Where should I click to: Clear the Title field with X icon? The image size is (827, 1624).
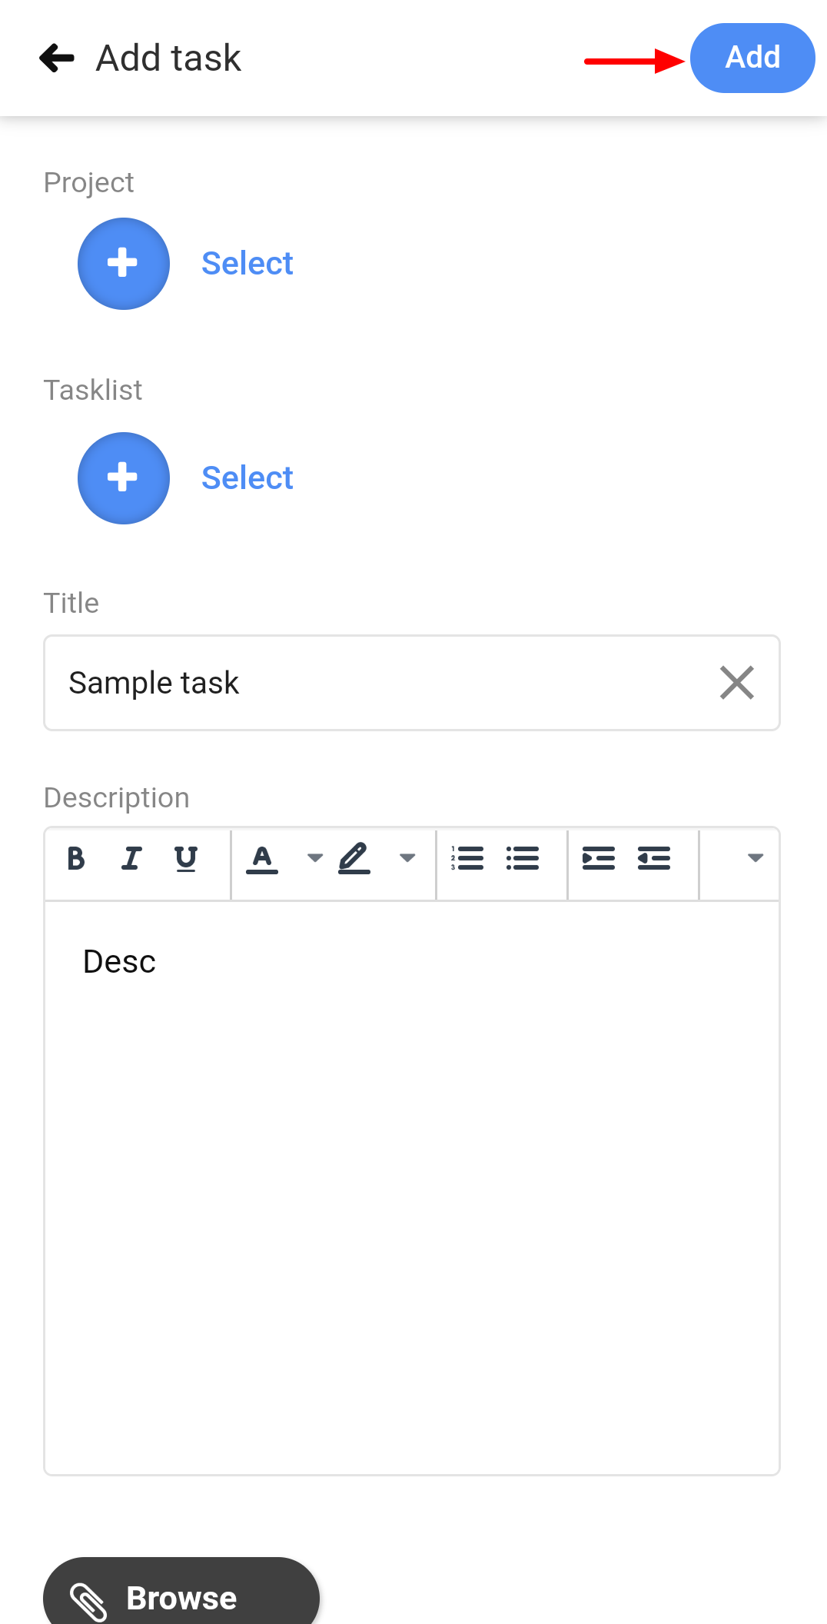(736, 683)
